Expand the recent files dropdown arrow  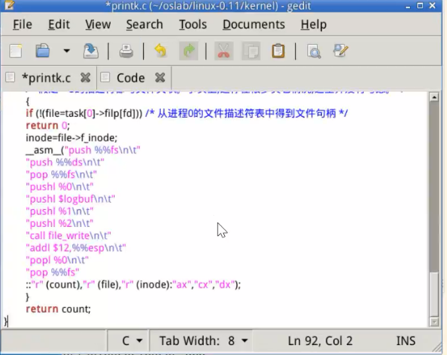coord(66,51)
